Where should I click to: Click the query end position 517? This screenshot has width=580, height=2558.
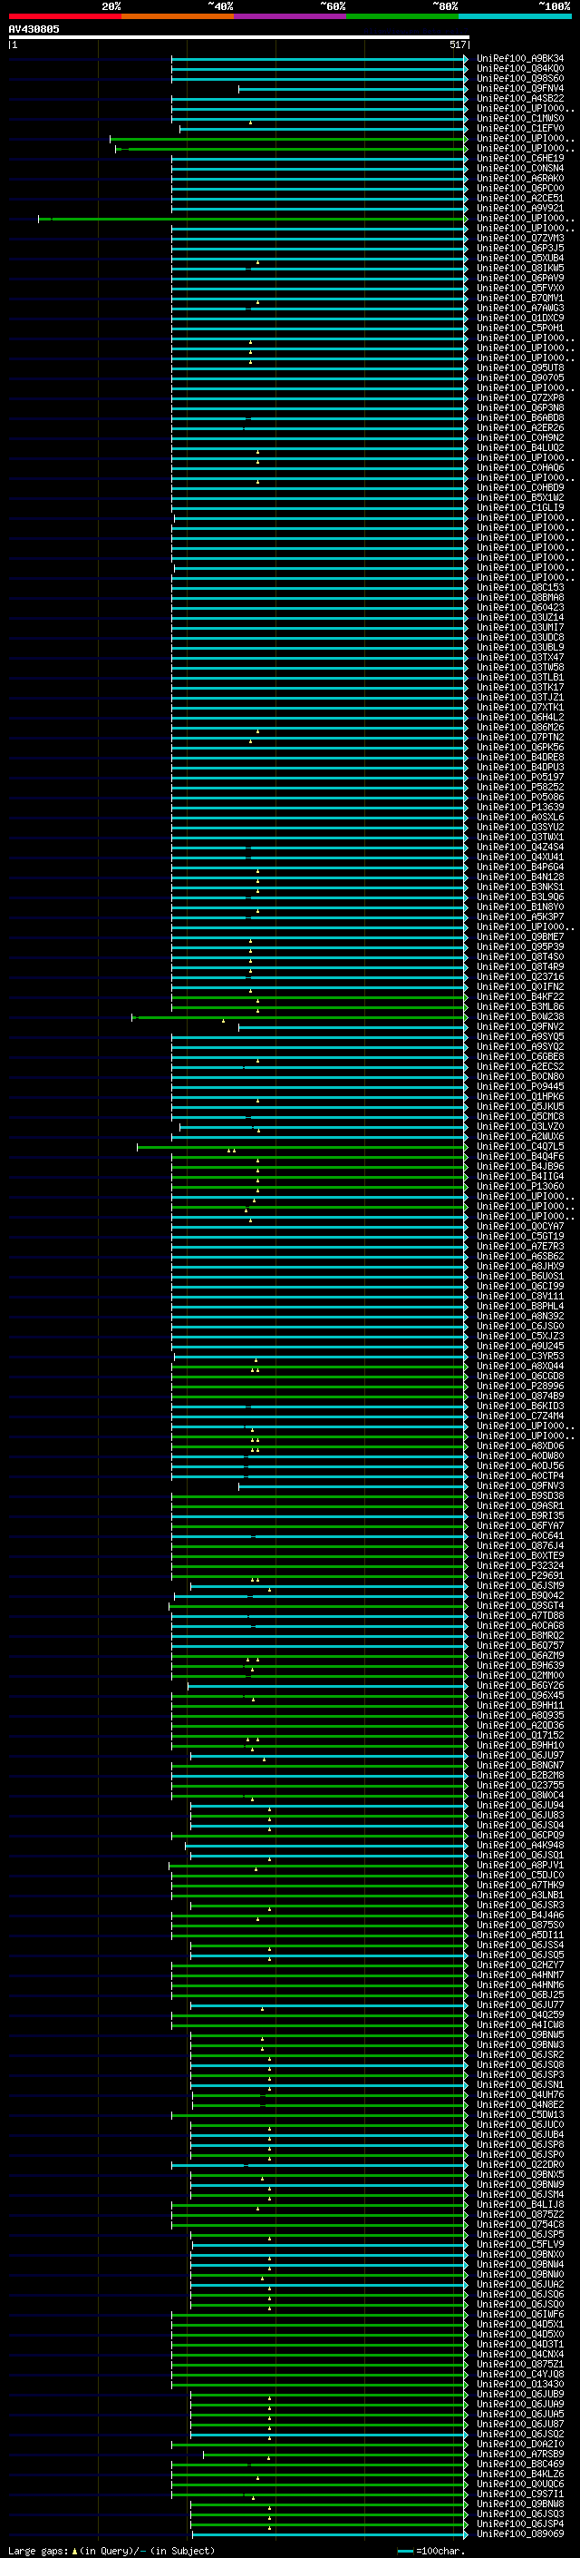457,44
